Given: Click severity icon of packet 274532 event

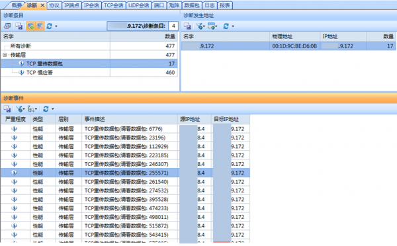Looking at the screenshot, I should (15, 190).
